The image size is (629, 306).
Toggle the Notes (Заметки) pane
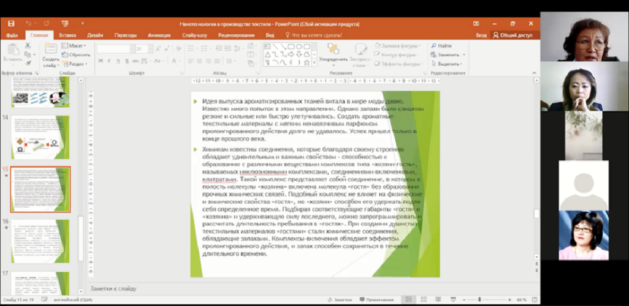[x=339, y=299]
